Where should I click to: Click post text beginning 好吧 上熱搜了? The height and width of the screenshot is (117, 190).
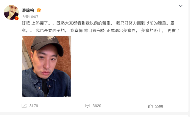[x=98, y=23]
